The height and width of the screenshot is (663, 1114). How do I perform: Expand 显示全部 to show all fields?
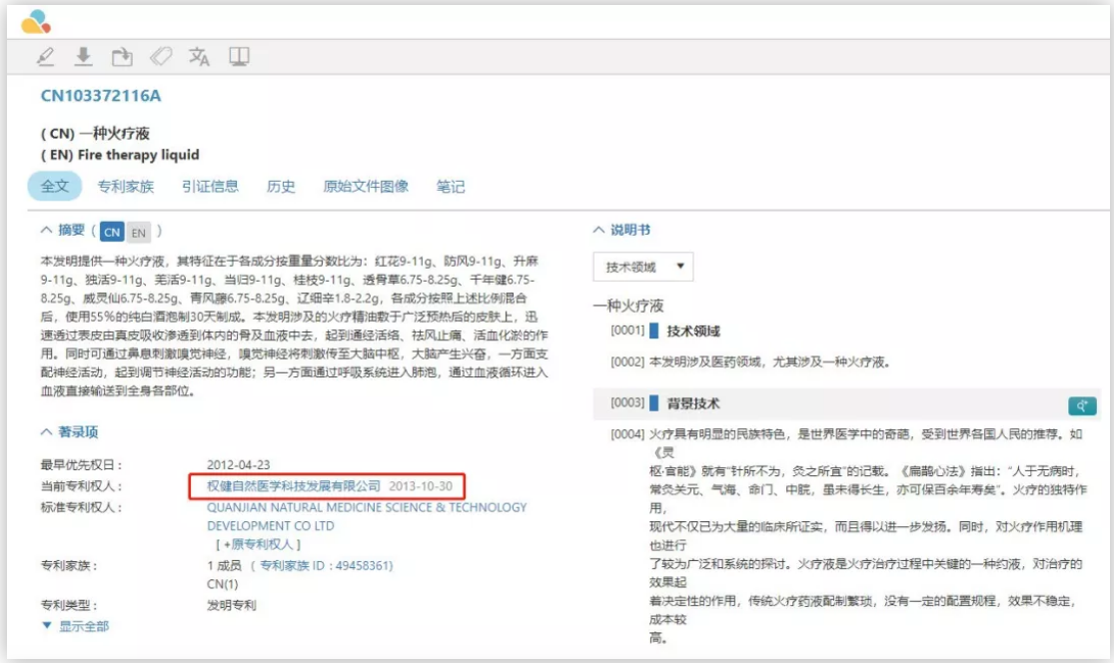pyautogui.click(x=76, y=626)
